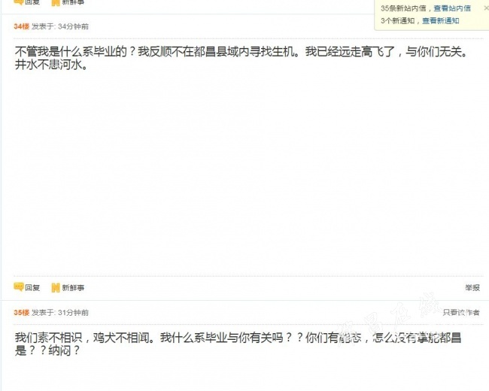The height and width of the screenshot is (391, 489).
Task: Click the 34楼 floor number label
Action: [x=21, y=26]
